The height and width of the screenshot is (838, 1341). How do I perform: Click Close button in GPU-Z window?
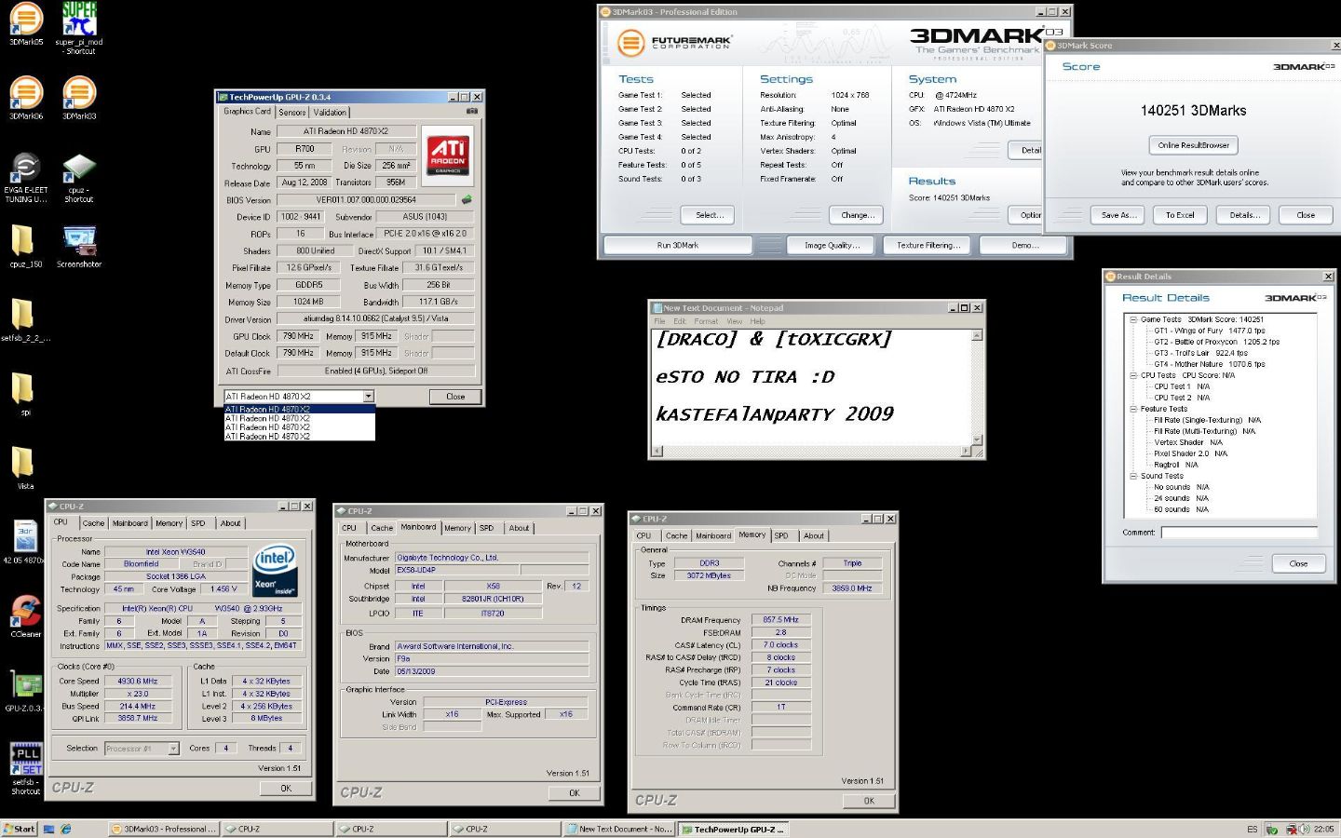pyautogui.click(x=454, y=397)
